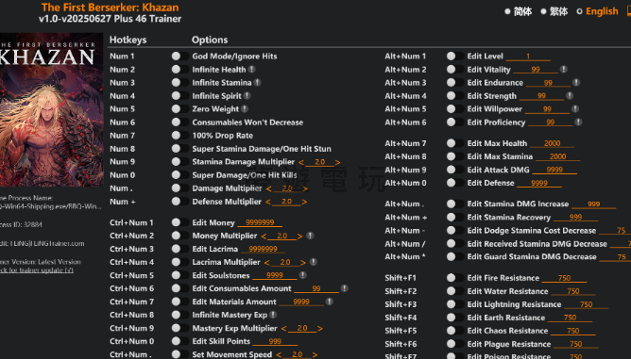Viewport: 631px width, 359px height.
Task: Toggle 100% Drop Rate on
Action: [179, 136]
